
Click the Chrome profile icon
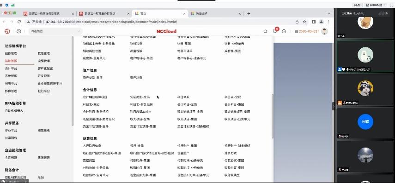321,22
